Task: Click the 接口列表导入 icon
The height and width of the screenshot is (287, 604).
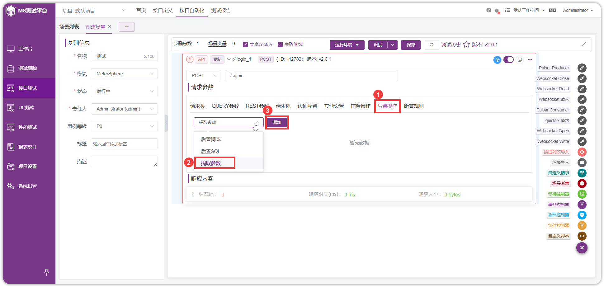Action: [x=582, y=152]
